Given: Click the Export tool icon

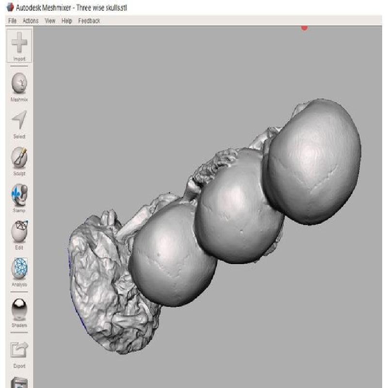Looking at the screenshot, I should coord(19,350).
